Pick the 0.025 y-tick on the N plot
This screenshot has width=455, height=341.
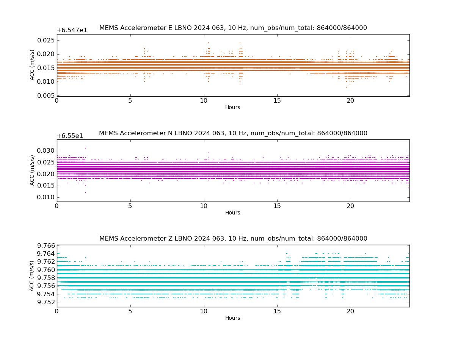click(45, 162)
